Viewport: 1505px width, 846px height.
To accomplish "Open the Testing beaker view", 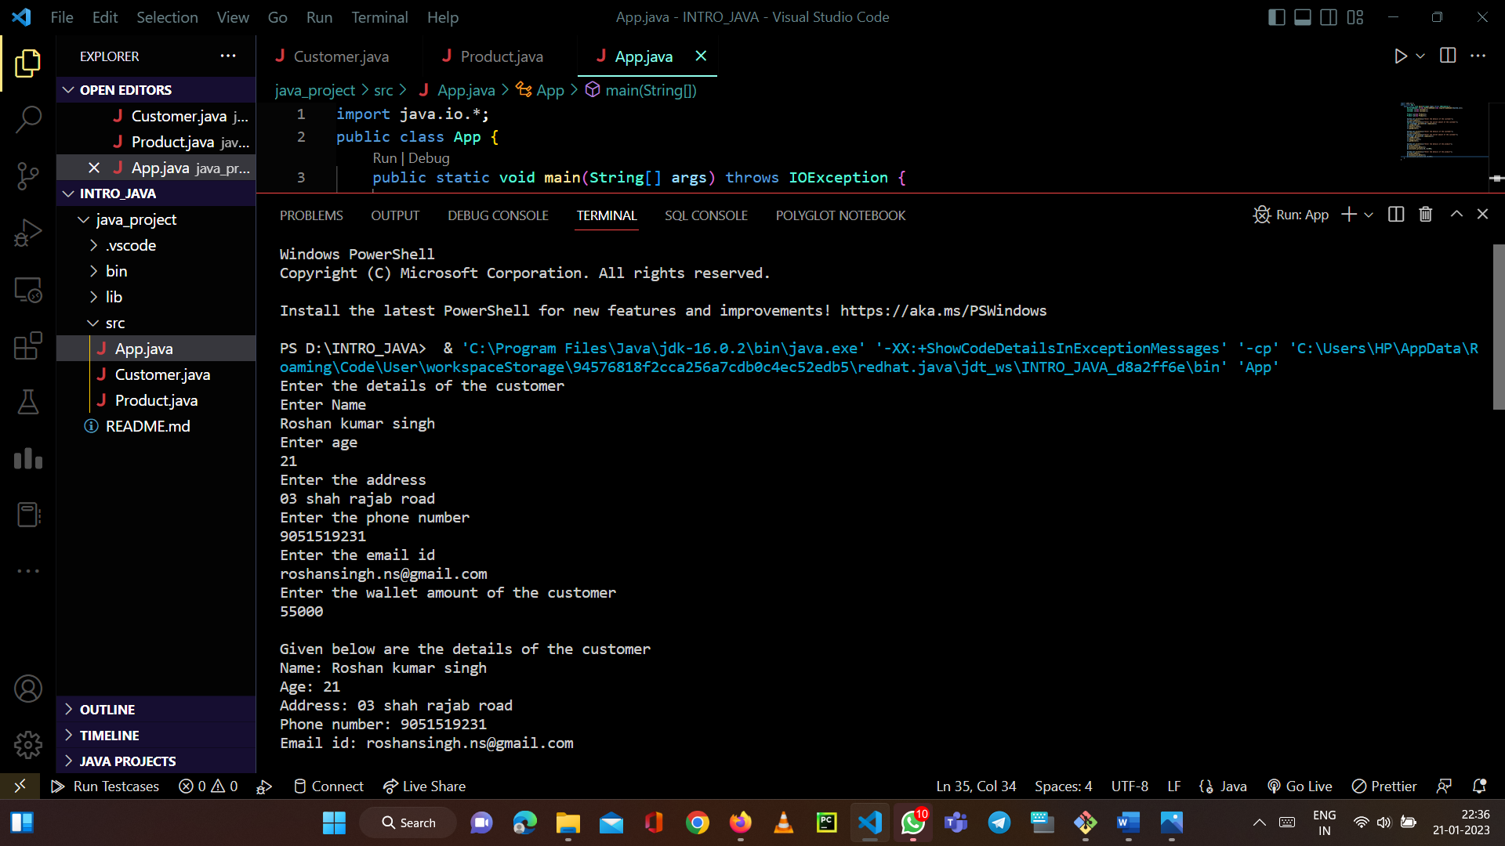I will coord(28,402).
